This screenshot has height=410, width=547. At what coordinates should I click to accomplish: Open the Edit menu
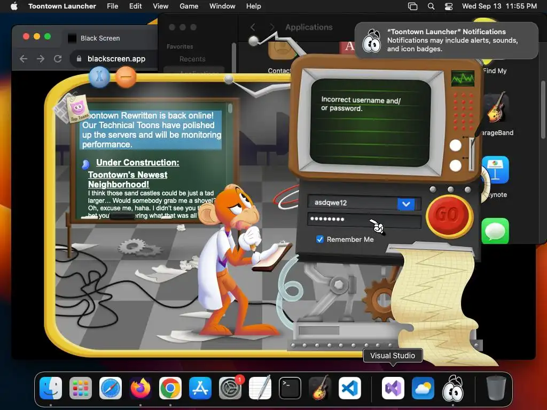[135, 6]
